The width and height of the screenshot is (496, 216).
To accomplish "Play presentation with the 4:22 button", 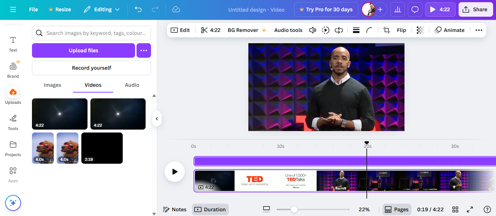I will pos(440,9).
